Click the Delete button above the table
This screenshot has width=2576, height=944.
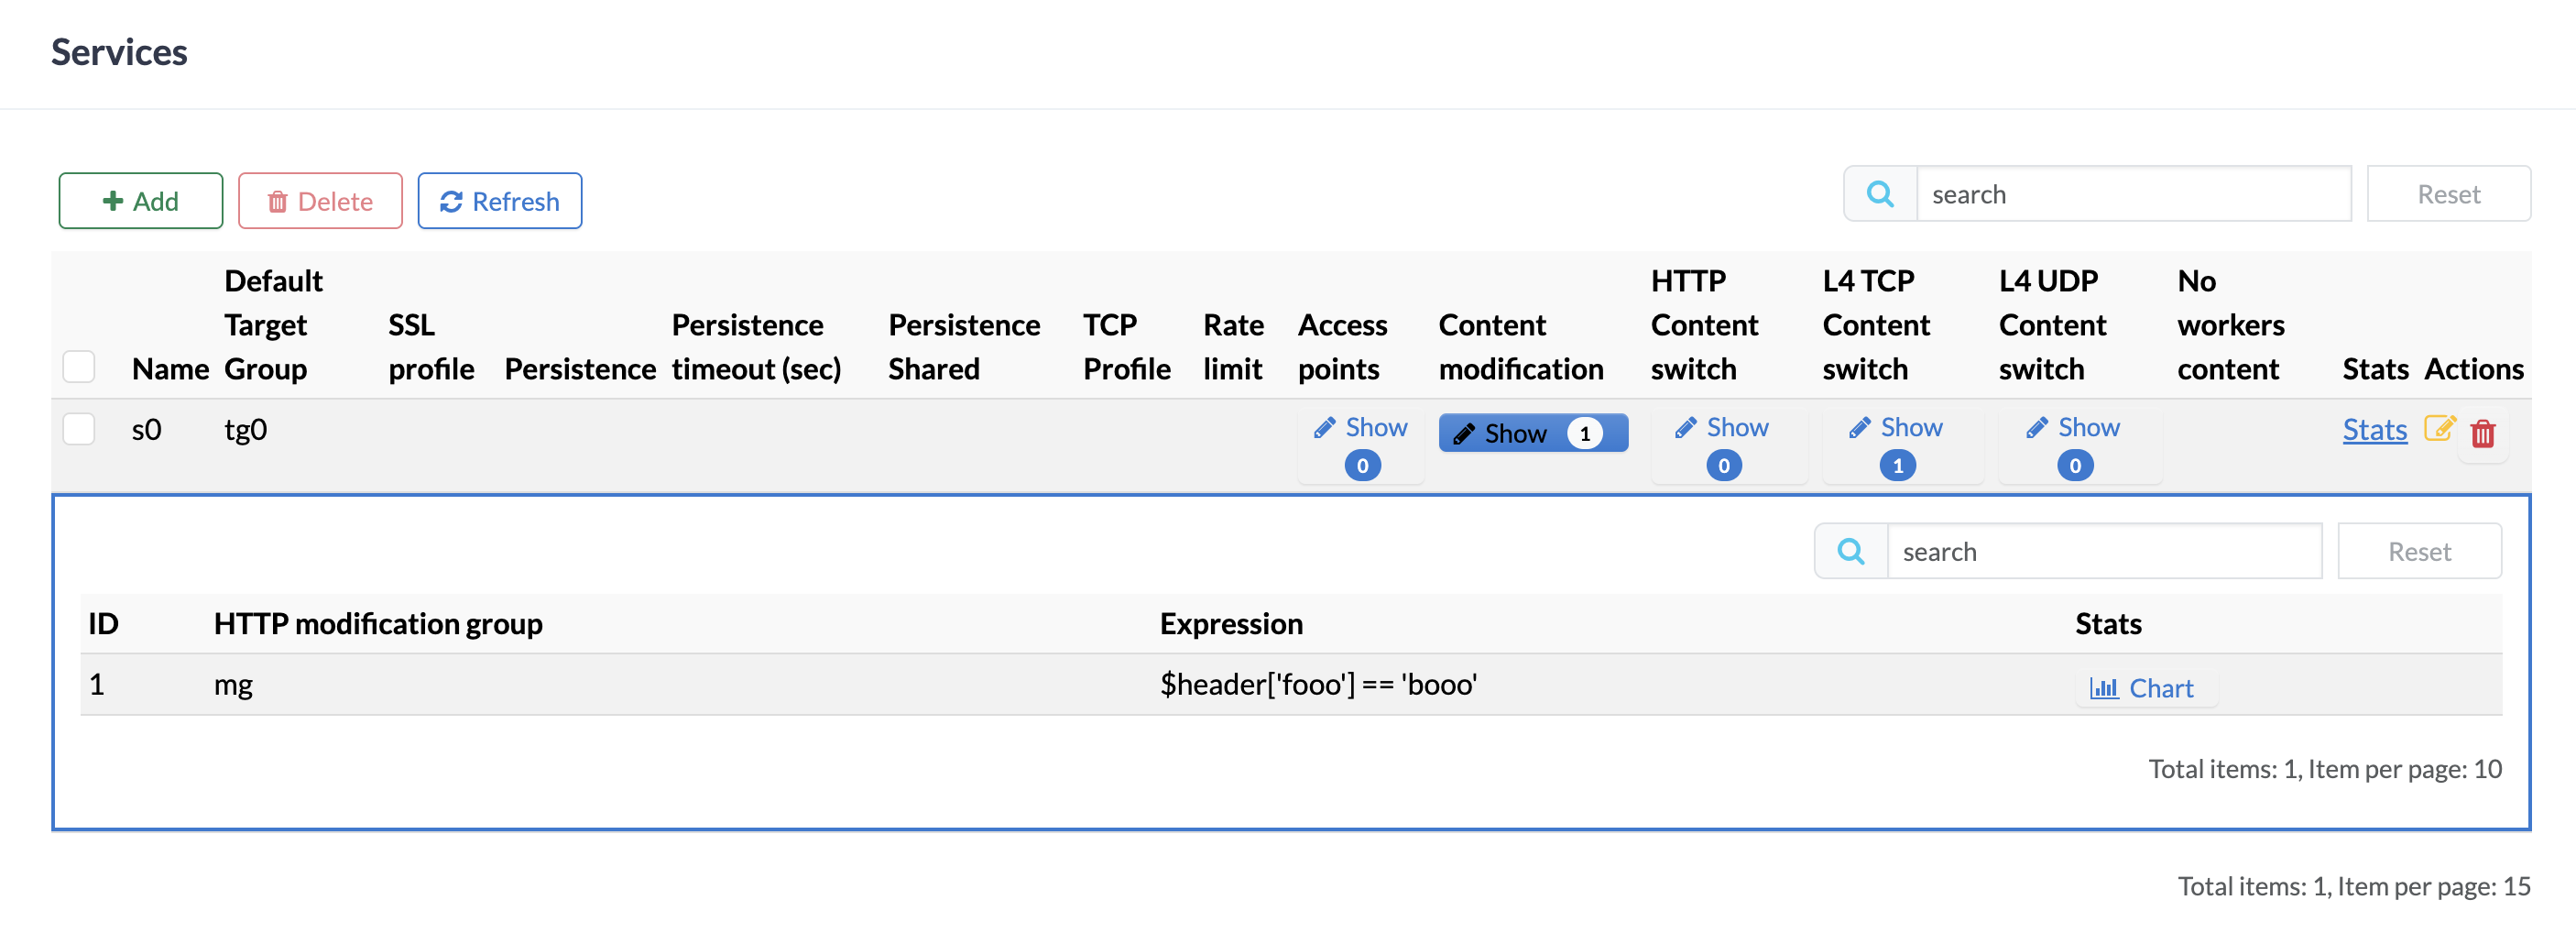[x=320, y=200]
